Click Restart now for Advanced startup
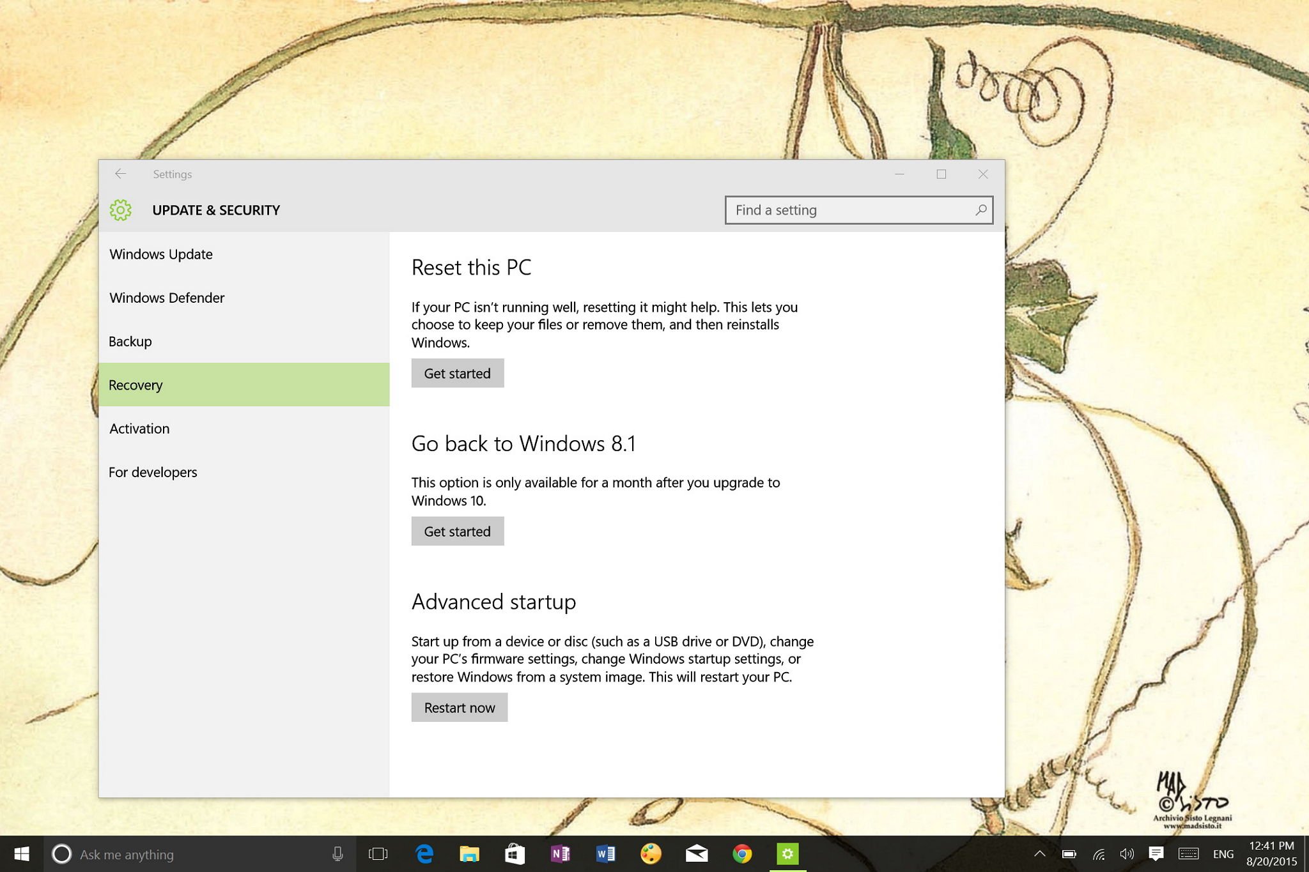The width and height of the screenshot is (1309, 872). (x=458, y=707)
